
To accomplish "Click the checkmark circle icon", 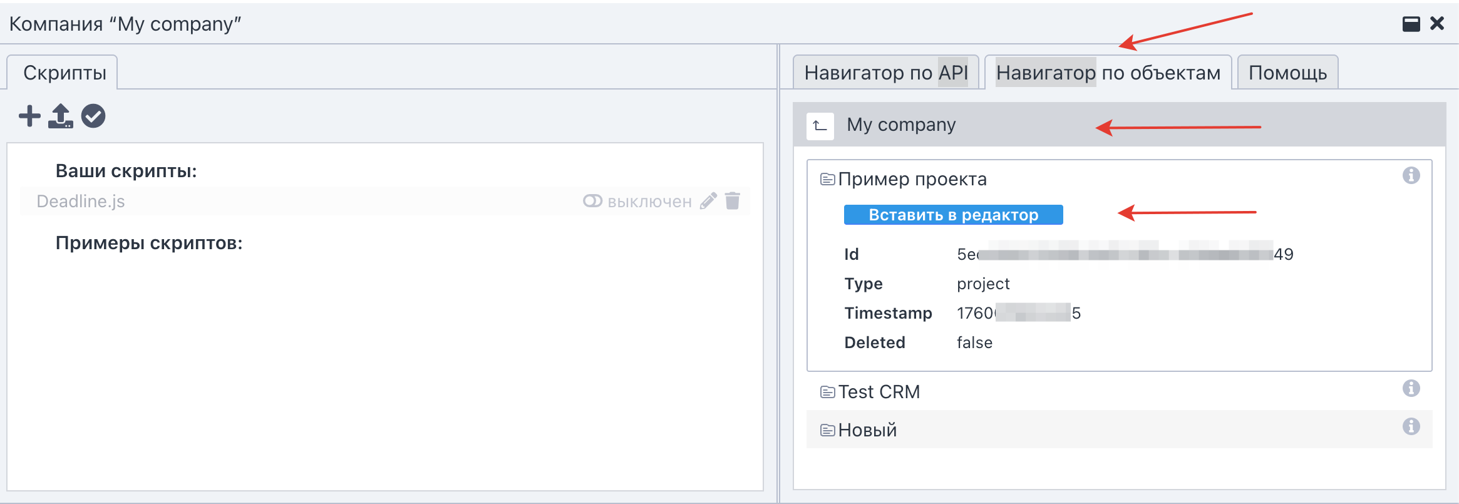I will pyautogui.click(x=93, y=116).
